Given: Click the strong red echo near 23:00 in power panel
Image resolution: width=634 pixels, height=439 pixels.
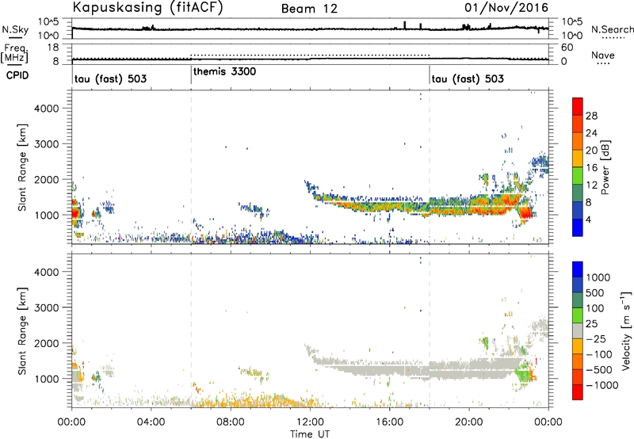Looking at the screenshot, I should coord(525,212).
